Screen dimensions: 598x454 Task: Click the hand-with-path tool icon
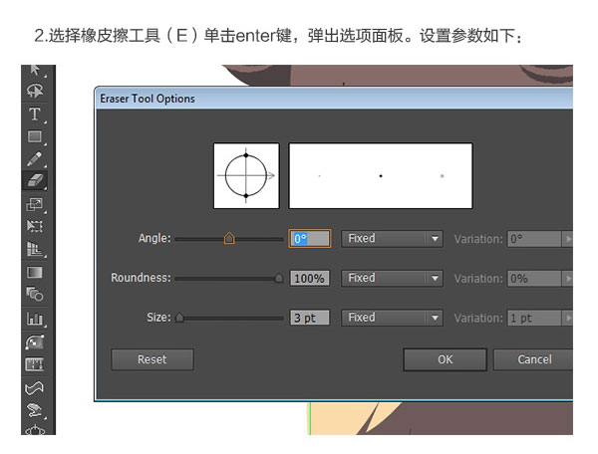click(x=35, y=410)
